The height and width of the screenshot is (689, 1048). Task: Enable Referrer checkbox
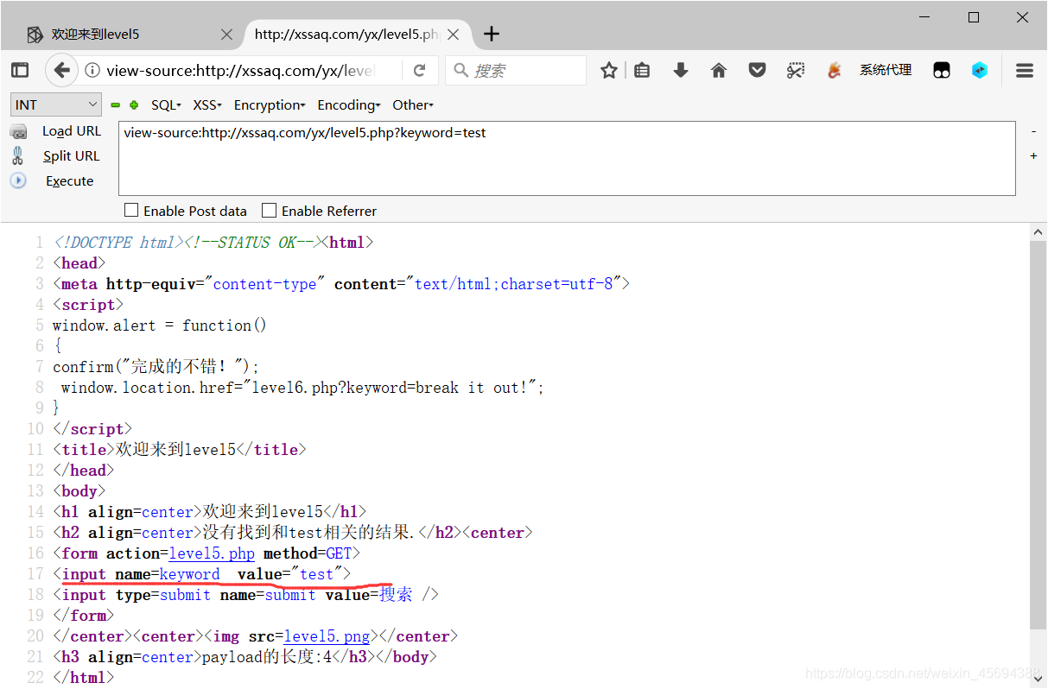269,210
